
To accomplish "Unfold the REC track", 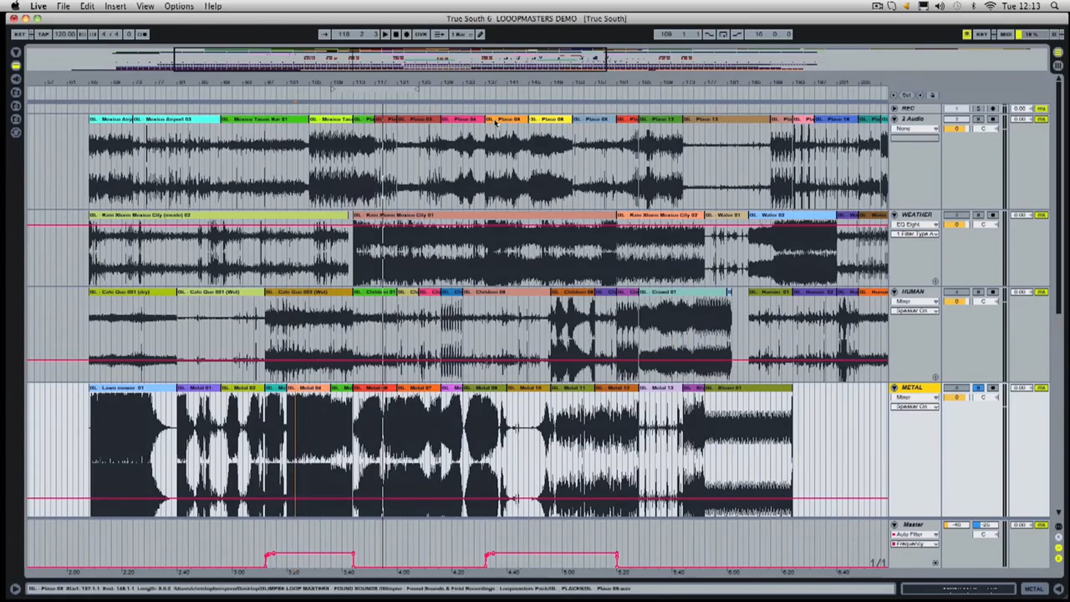I will point(894,108).
